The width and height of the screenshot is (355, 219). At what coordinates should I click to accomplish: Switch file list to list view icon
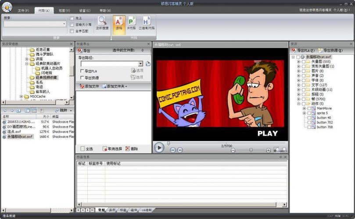(27, 110)
